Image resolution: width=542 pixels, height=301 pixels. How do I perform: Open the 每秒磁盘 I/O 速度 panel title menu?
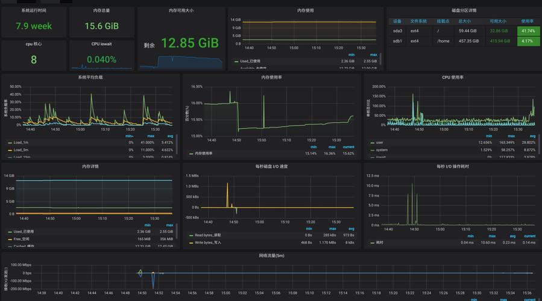(x=271, y=166)
